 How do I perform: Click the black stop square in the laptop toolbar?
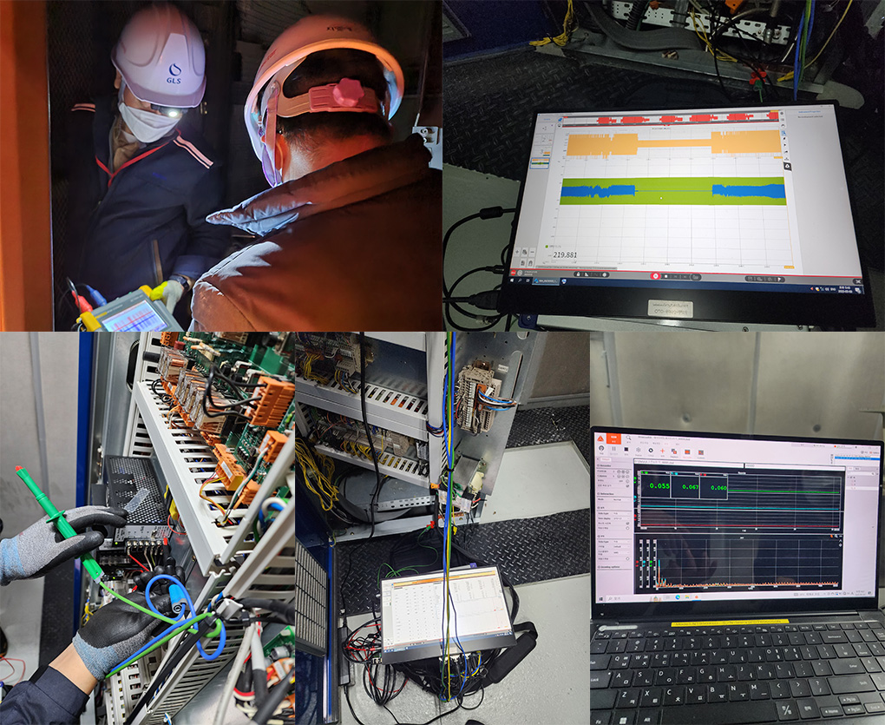tap(626, 450)
